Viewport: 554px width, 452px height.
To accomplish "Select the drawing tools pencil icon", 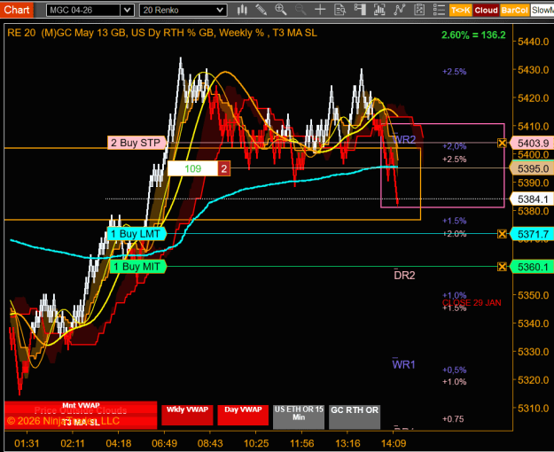I will tap(261, 10).
